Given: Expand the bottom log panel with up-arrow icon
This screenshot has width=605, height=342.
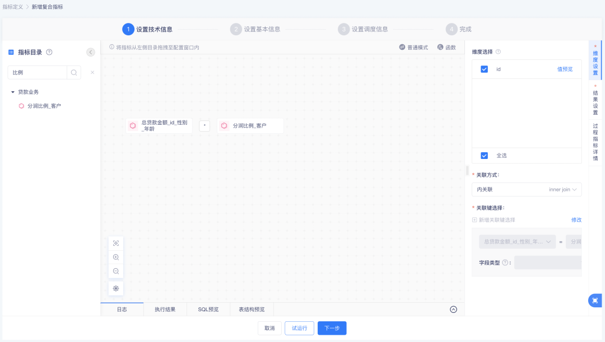Looking at the screenshot, I should tap(454, 310).
